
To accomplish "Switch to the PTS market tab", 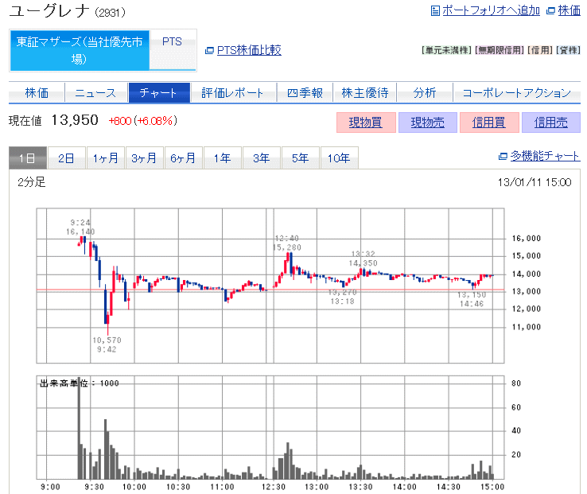I will pos(172,41).
